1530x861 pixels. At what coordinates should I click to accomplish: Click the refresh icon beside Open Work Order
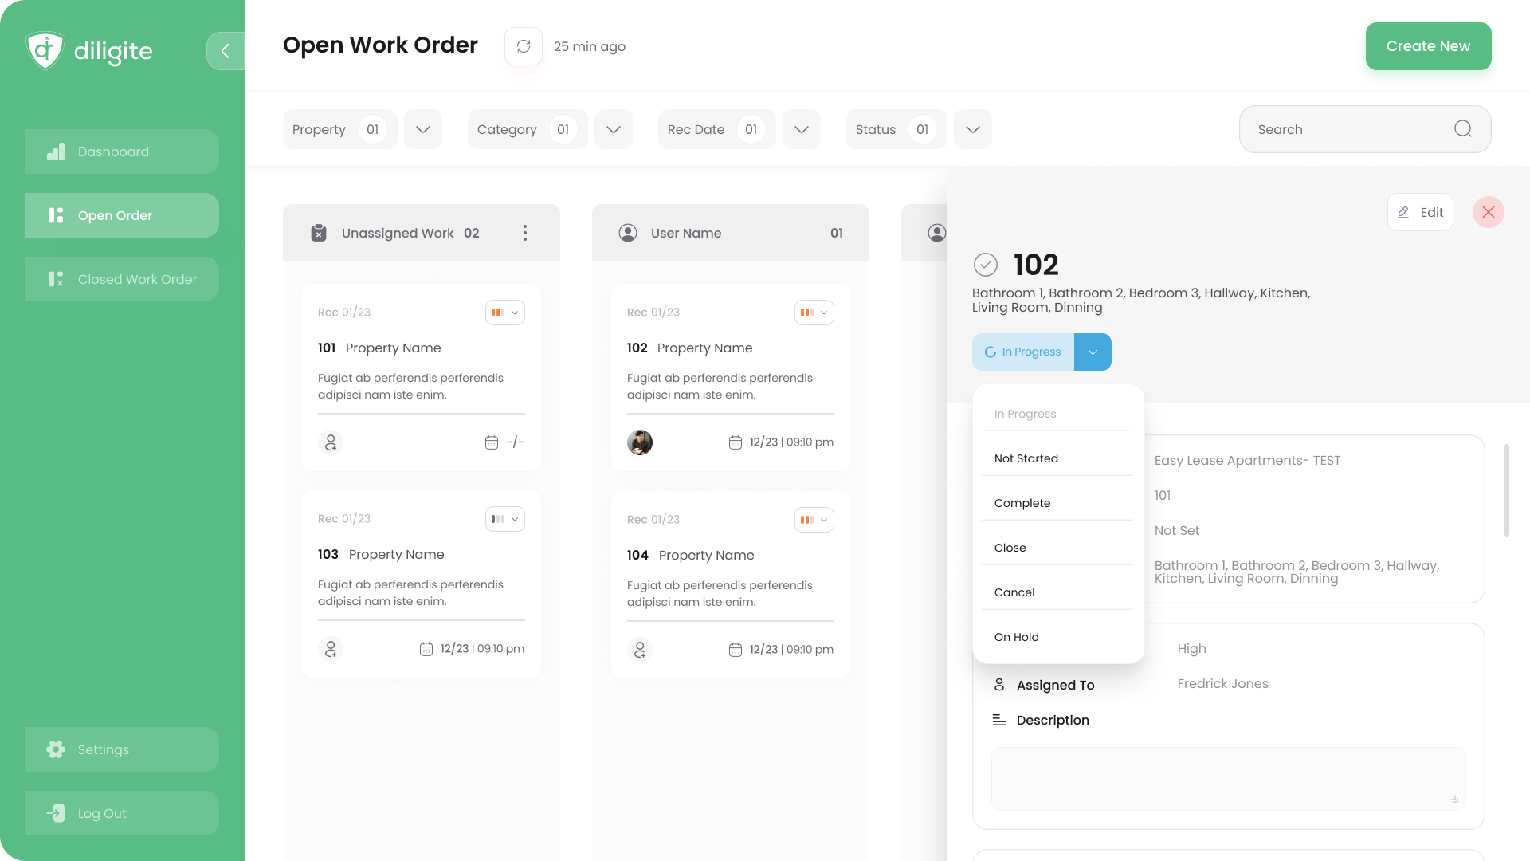coord(524,46)
